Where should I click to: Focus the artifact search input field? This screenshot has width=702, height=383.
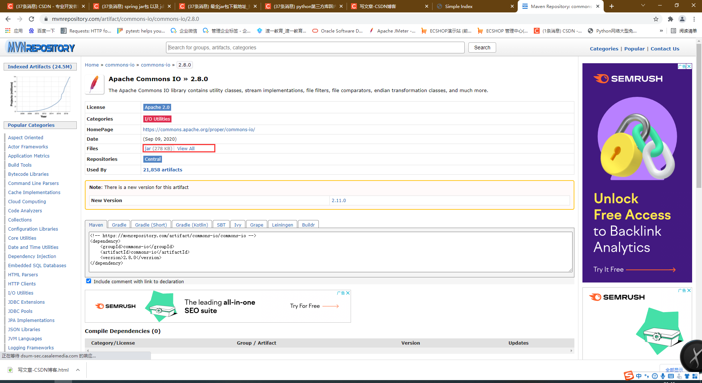[x=316, y=48]
